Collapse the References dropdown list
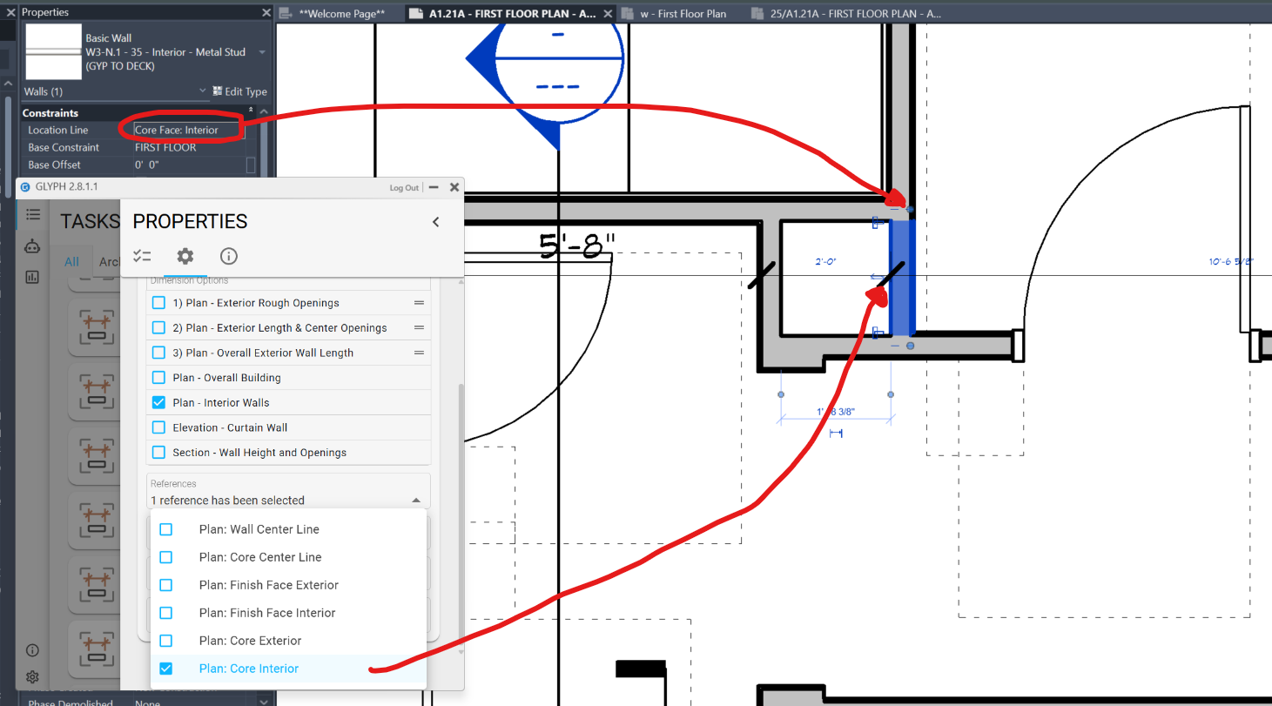The image size is (1272, 706). tap(416, 501)
